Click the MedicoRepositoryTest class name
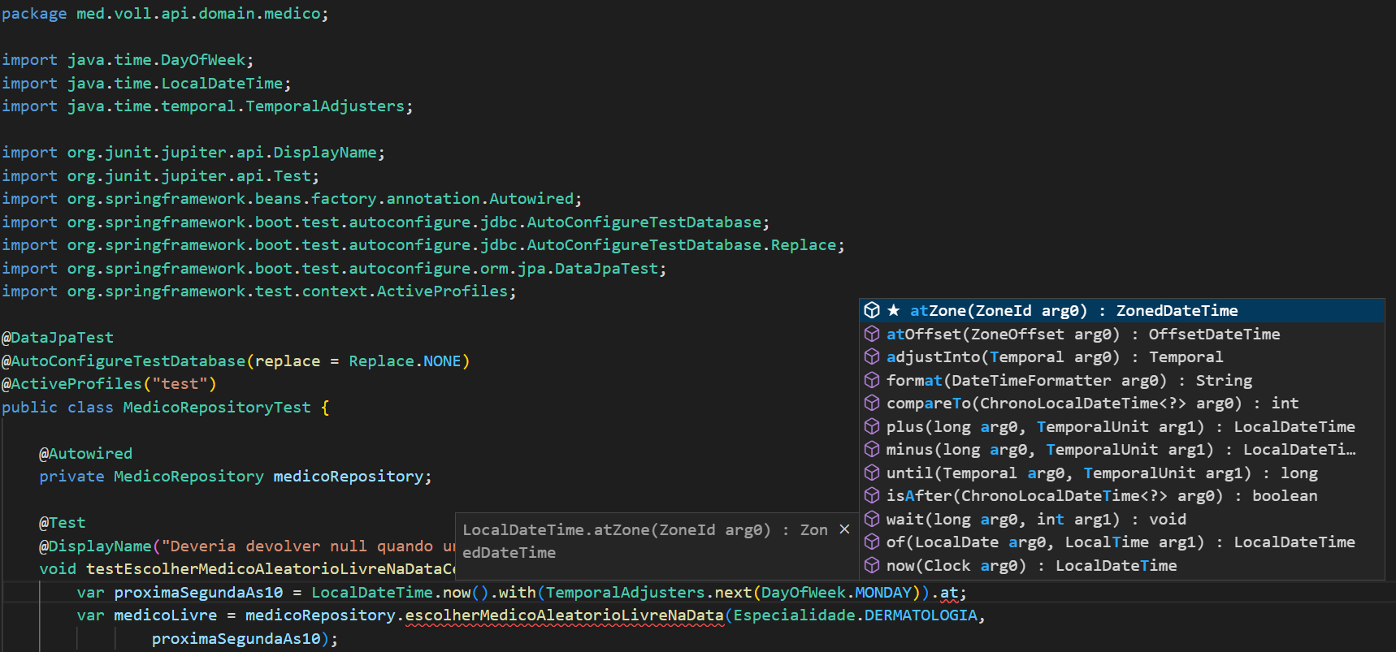 click(x=217, y=408)
